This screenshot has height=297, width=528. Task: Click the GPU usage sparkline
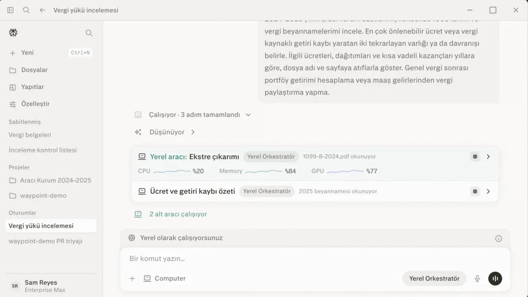(x=345, y=171)
